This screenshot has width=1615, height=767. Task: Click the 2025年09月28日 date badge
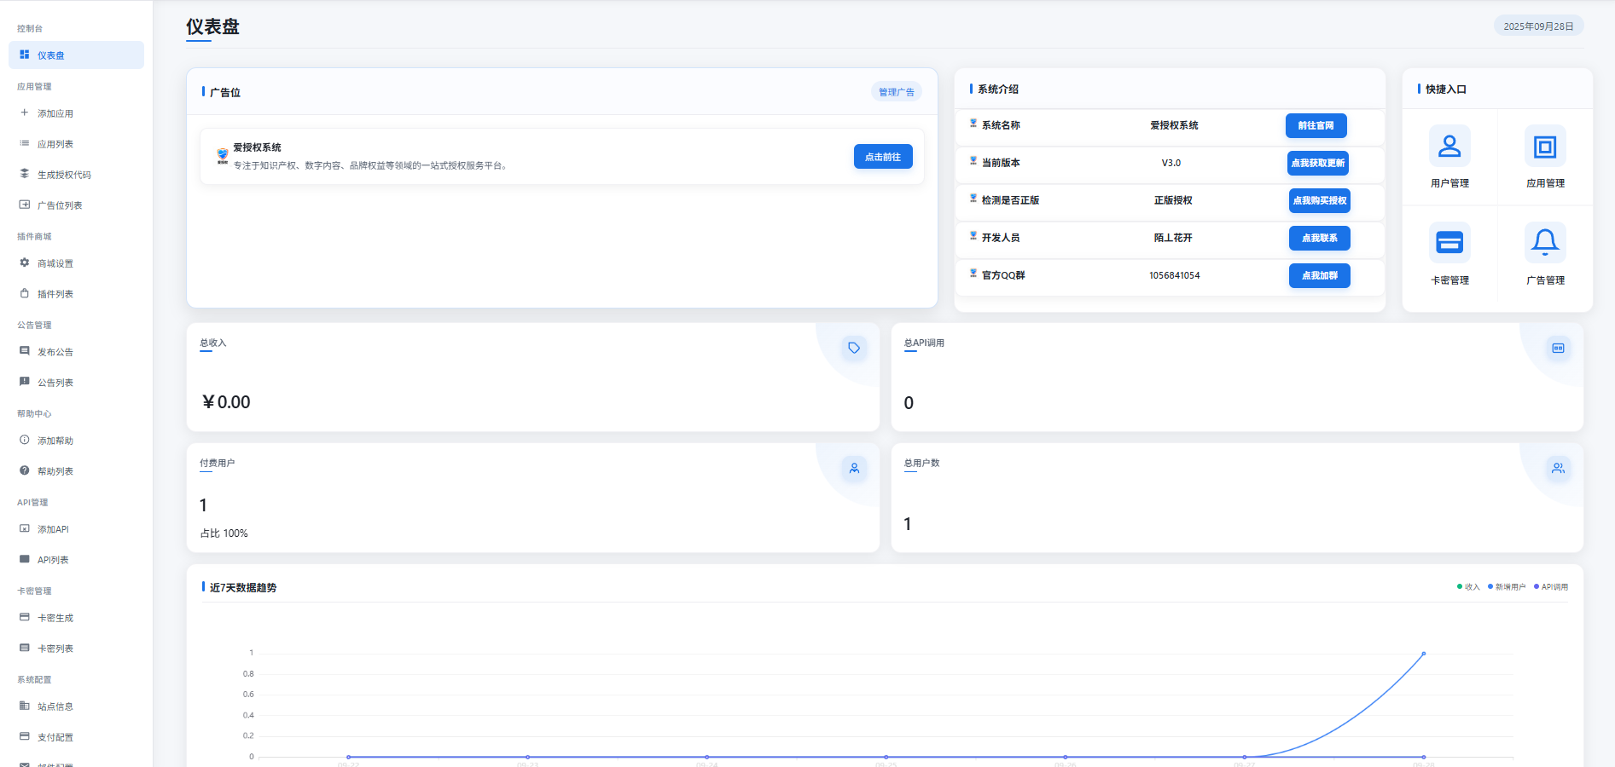click(1538, 26)
